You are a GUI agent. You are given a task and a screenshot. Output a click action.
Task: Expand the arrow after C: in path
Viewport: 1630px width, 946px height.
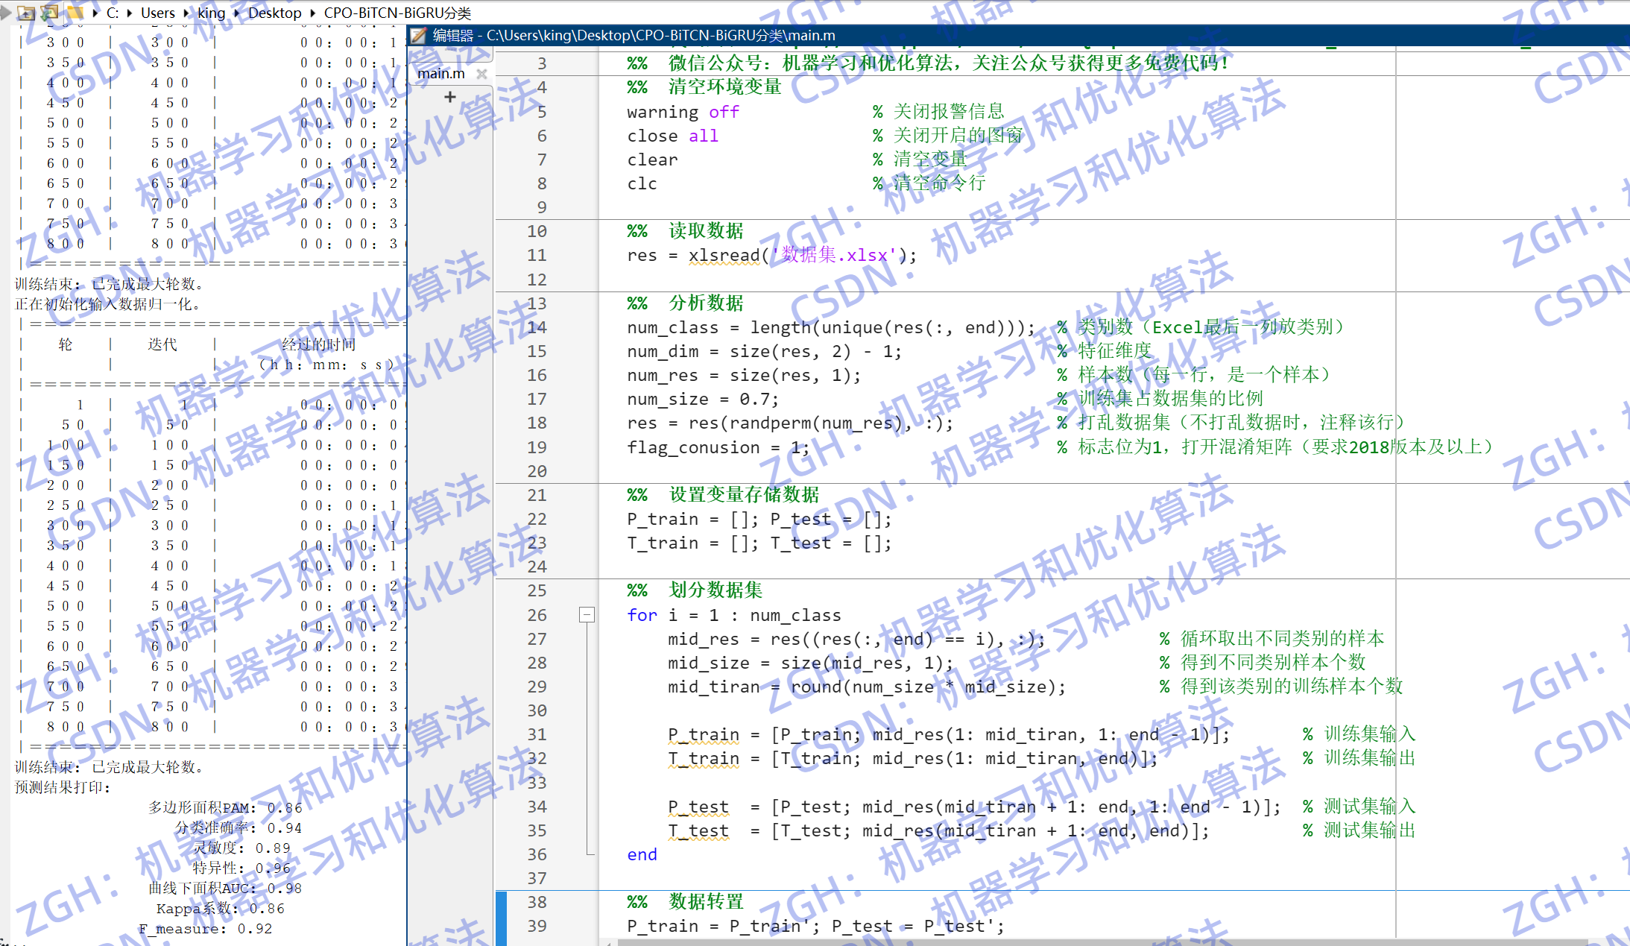coord(130,13)
